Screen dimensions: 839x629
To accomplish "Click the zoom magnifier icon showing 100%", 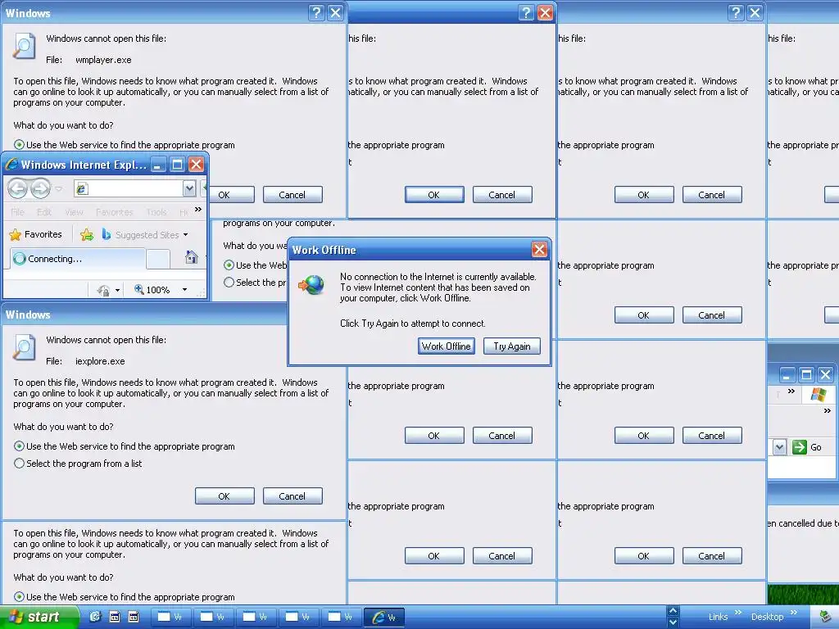I will click(x=139, y=289).
